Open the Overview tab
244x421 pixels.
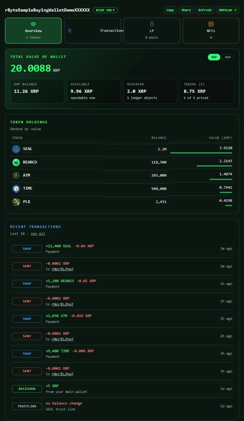tap(33, 31)
